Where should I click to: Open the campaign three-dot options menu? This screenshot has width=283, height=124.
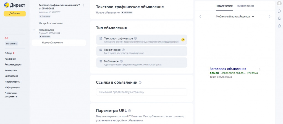point(83,6)
